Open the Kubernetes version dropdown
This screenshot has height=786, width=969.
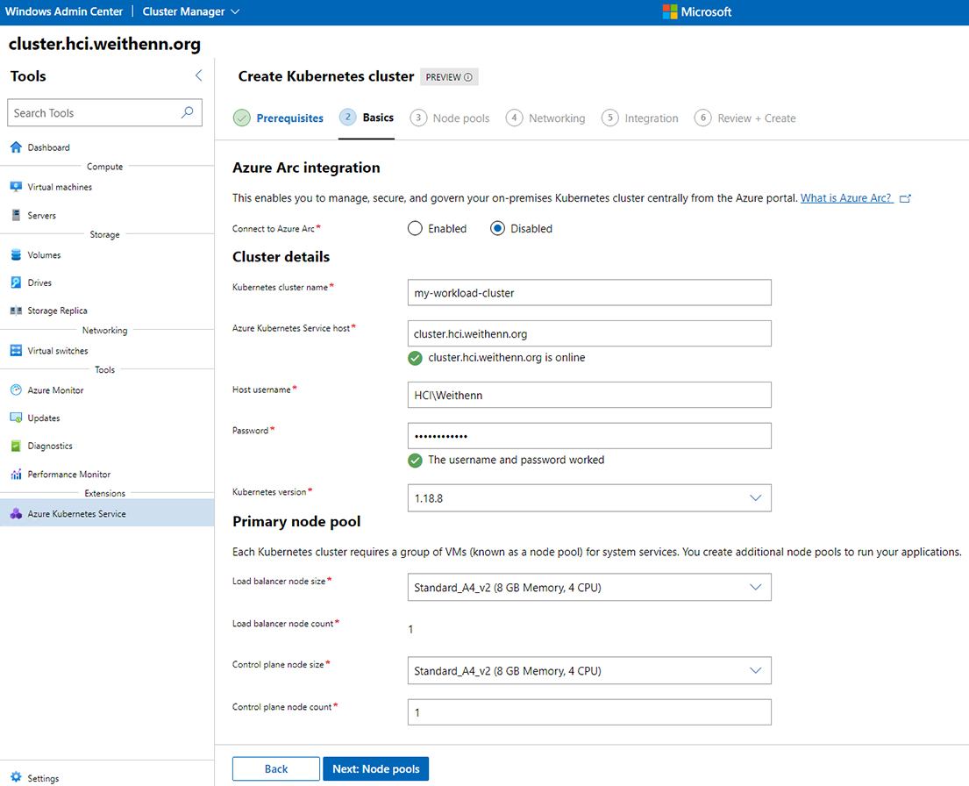point(589,497)
